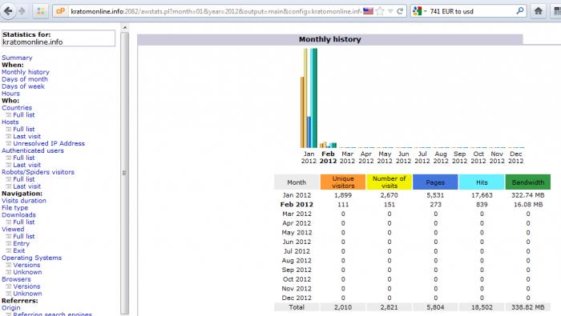Open the Entry pages link
This screenshot has width=561, height=316.
(x=21, y=243)
